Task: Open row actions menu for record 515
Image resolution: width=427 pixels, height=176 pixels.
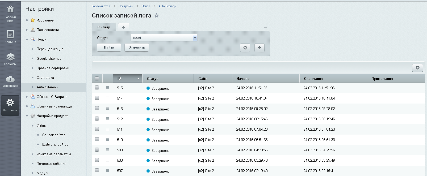Action: coord(107,88)
